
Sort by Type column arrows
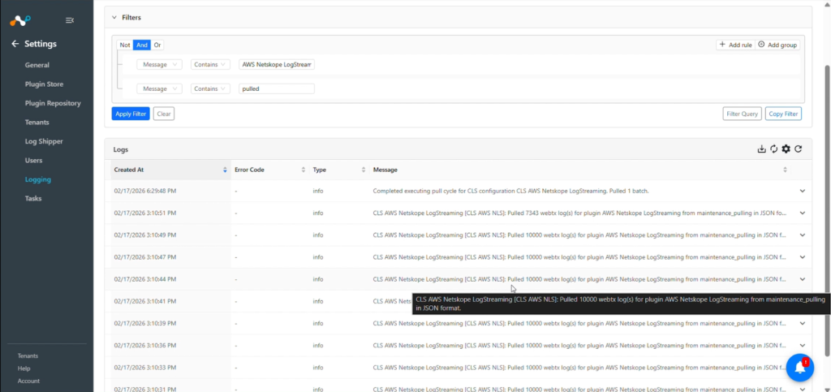click(364, 170)
